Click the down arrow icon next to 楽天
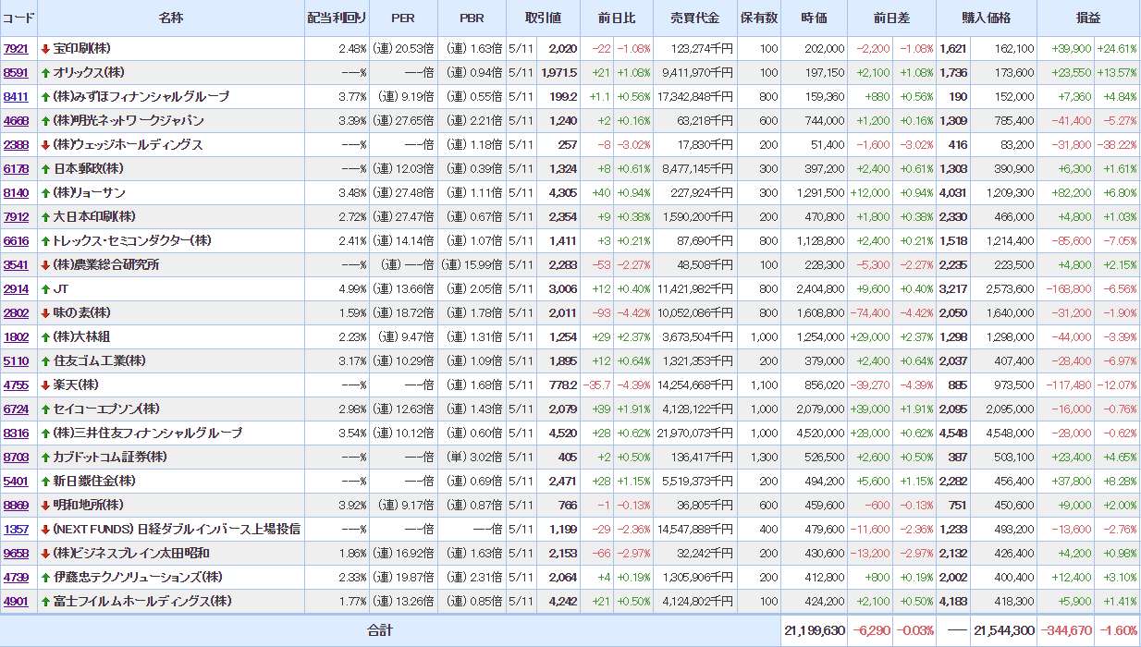Image resolution: width=1141 pixels, height=647 pixels. click(x=44, y=385)
